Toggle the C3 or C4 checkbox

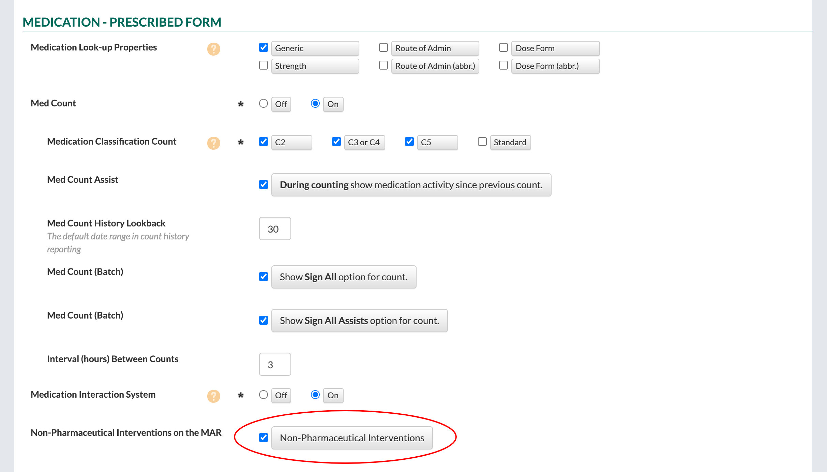click(x=336, y=142)
